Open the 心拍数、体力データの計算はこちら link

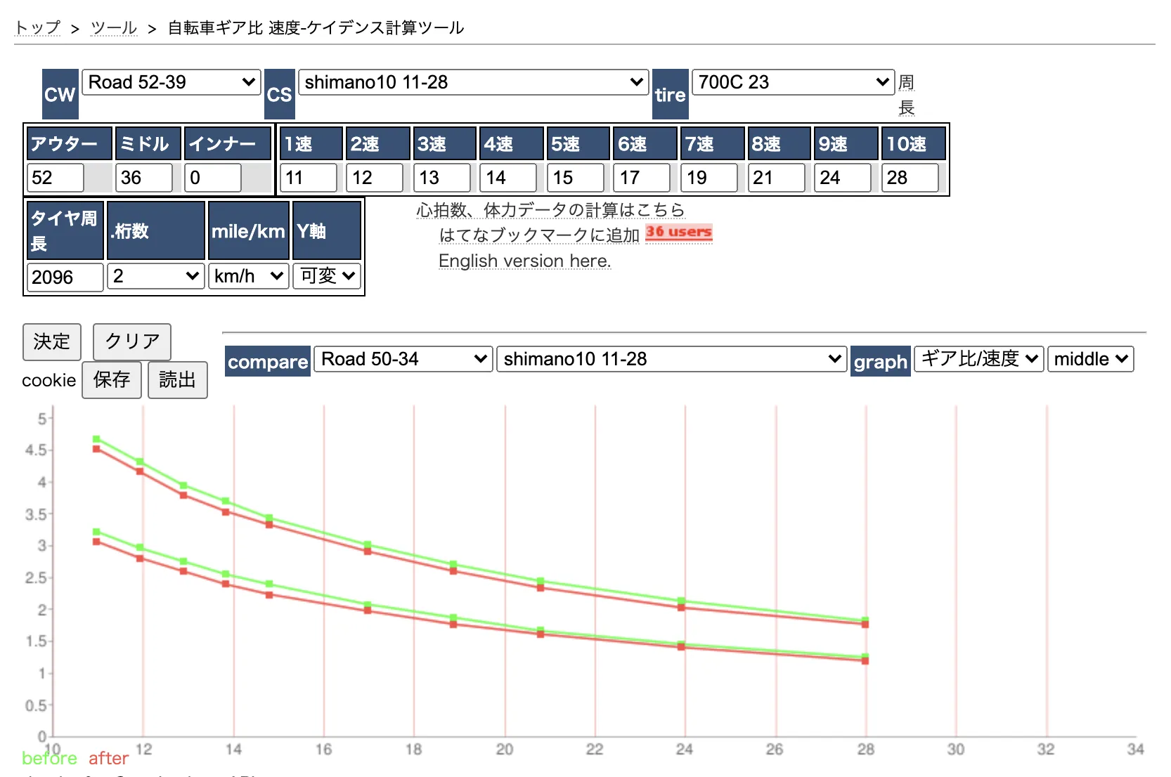(x=550, y=210)
